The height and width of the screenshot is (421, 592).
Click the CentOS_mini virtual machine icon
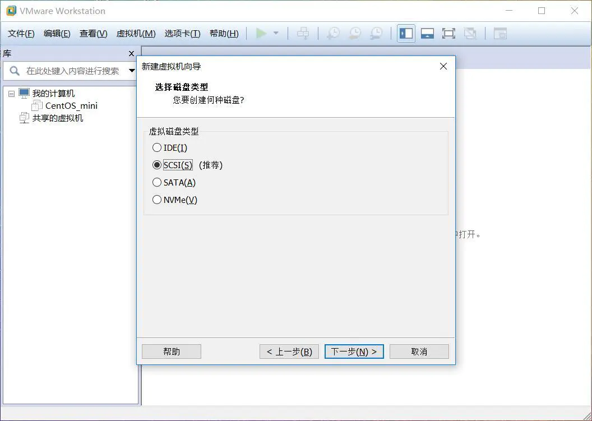pos(37,105)
